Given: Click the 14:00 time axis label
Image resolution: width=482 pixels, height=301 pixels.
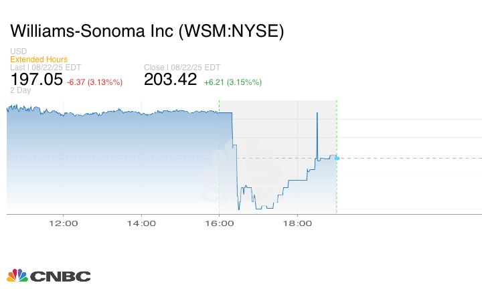Looking at the screenshot, I should point(142,224).
